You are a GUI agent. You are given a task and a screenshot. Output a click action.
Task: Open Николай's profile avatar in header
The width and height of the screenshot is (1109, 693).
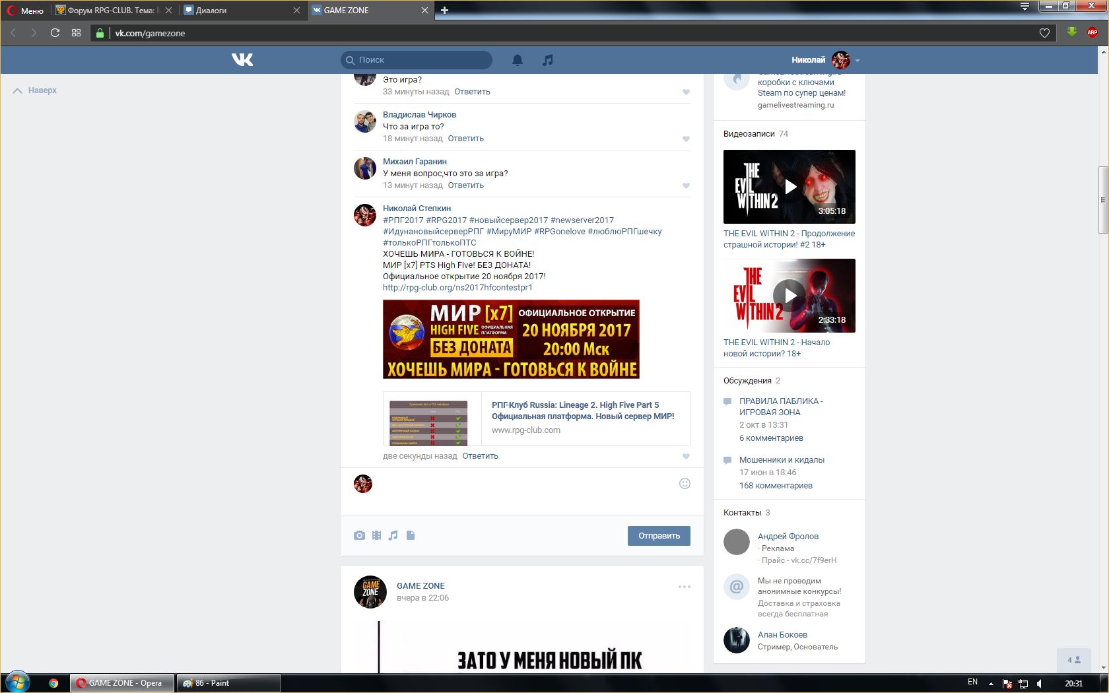coord(841,60)
